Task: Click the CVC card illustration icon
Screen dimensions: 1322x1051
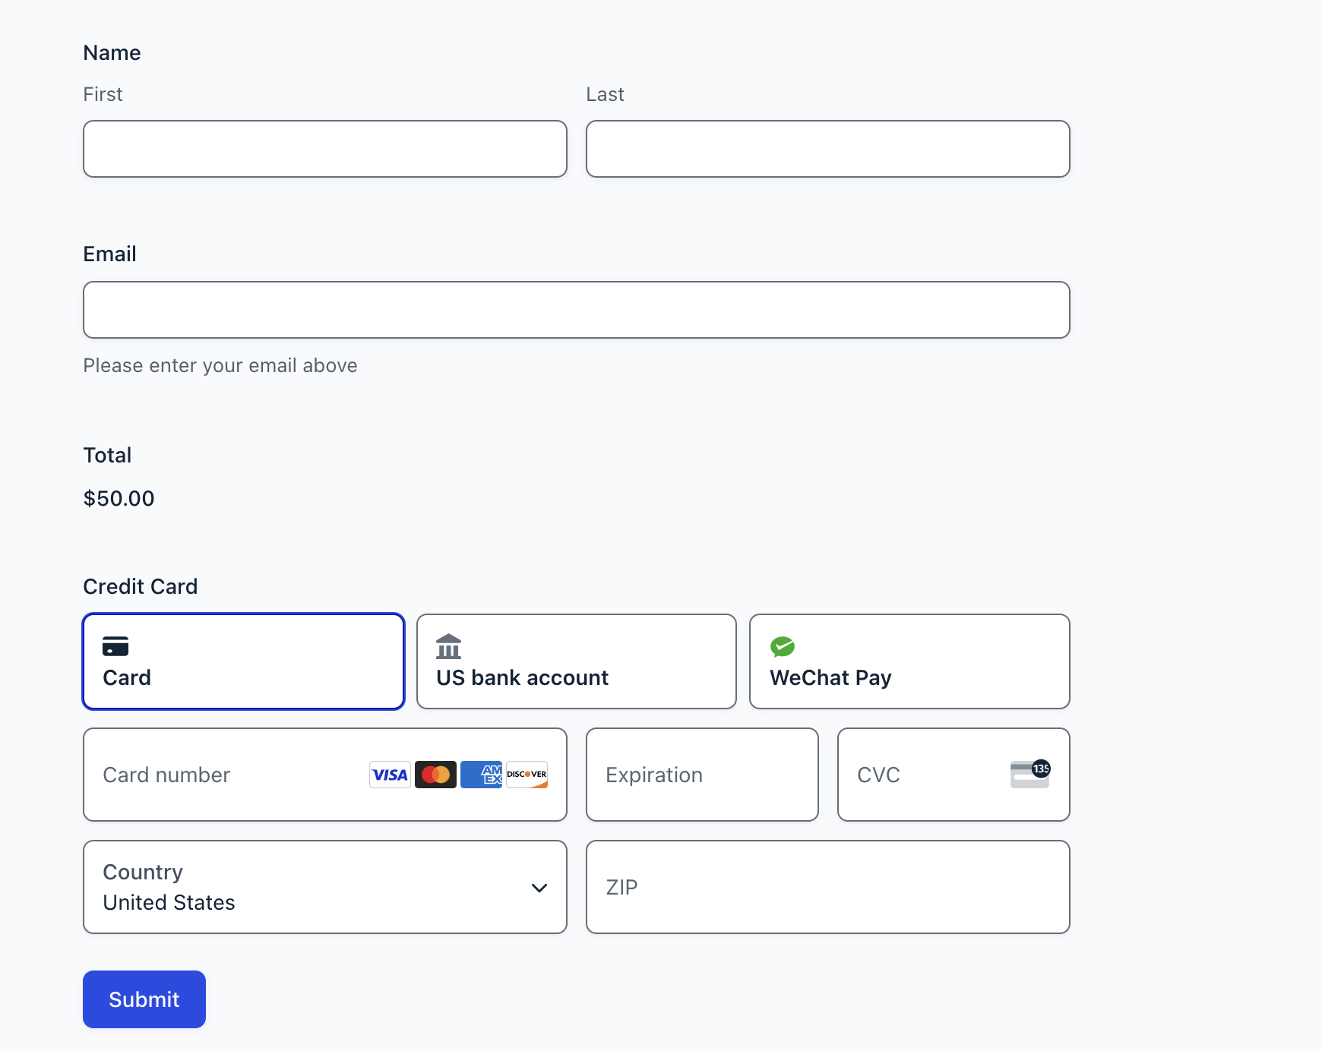Action: pyautogui.click(x=1029, y=775)
